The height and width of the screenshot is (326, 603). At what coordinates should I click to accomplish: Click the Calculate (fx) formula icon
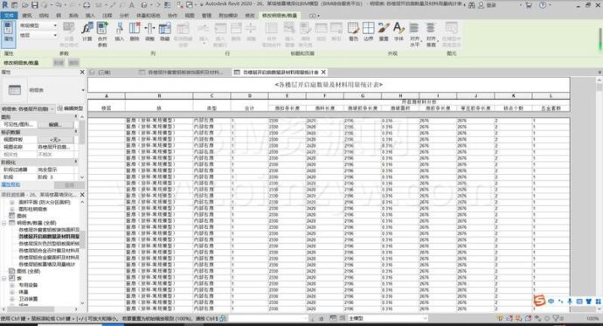click(87, 31)
